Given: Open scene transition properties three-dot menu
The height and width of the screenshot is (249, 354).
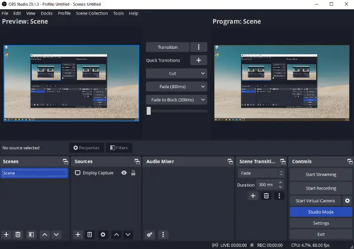Looking at the screenshot, I should point(279,196).
